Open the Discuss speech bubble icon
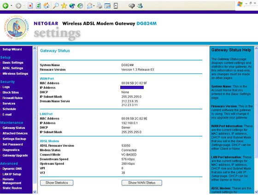The width and height of the screenshot is (258, 195). click(x=132, y=6)
